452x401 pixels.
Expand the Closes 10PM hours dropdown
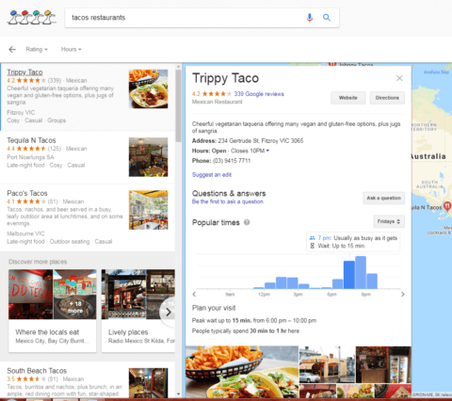[267, 151]
